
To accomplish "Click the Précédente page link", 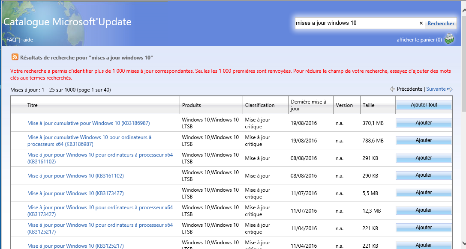I will point(409,89).
